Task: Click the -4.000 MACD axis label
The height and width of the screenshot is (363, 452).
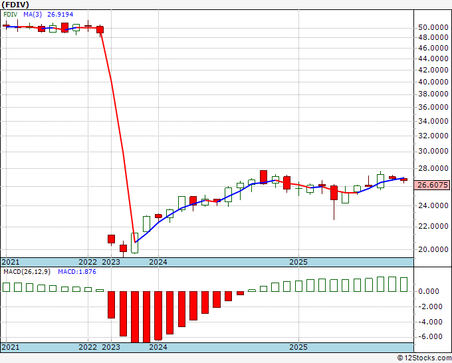Action: (430, 322)
